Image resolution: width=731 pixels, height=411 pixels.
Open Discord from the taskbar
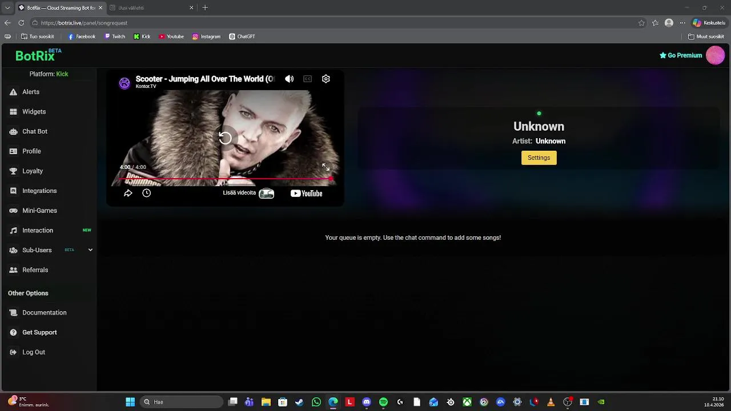pos(367,402)
